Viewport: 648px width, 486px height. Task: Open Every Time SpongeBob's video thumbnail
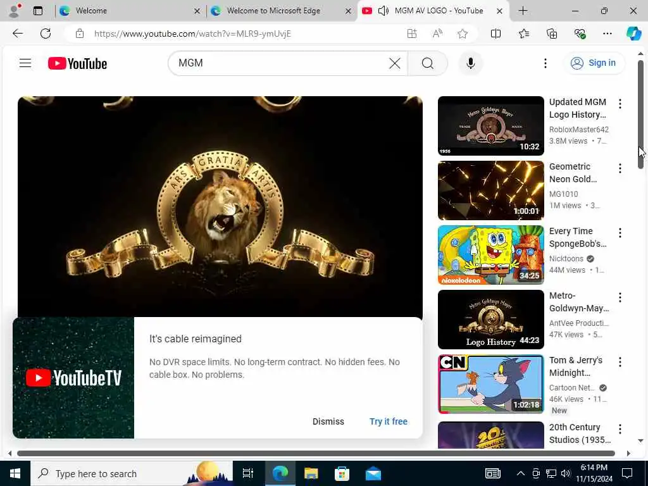pos(491,255)
